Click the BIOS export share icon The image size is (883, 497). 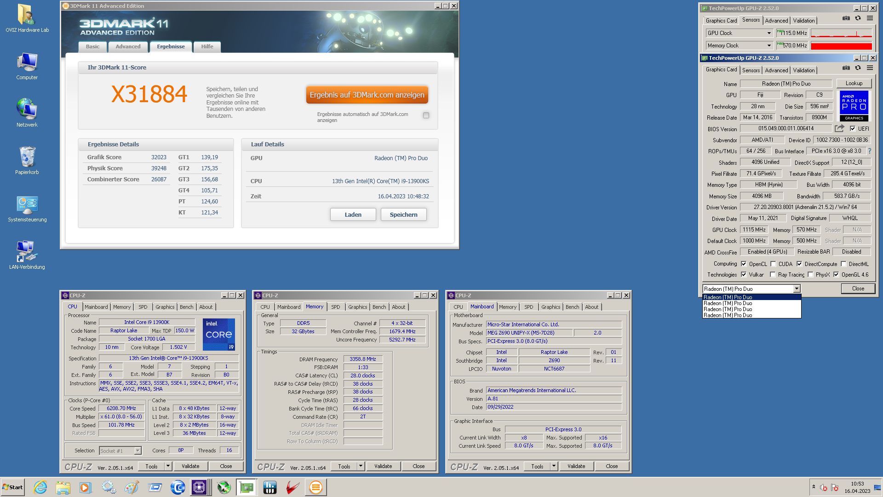tap(839, 128)
